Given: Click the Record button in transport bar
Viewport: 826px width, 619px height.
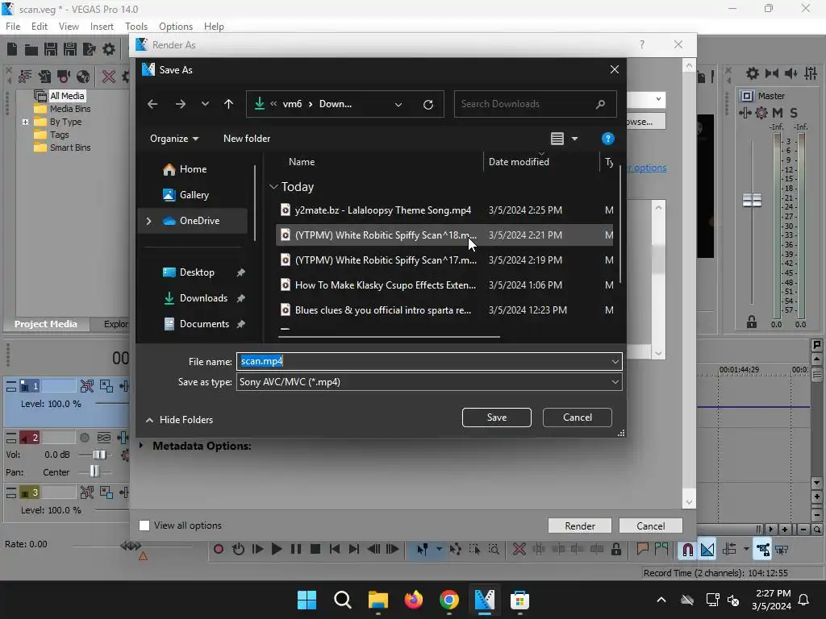Looking at the screenshot, I should pyautogui.click(x=219, y=550).
